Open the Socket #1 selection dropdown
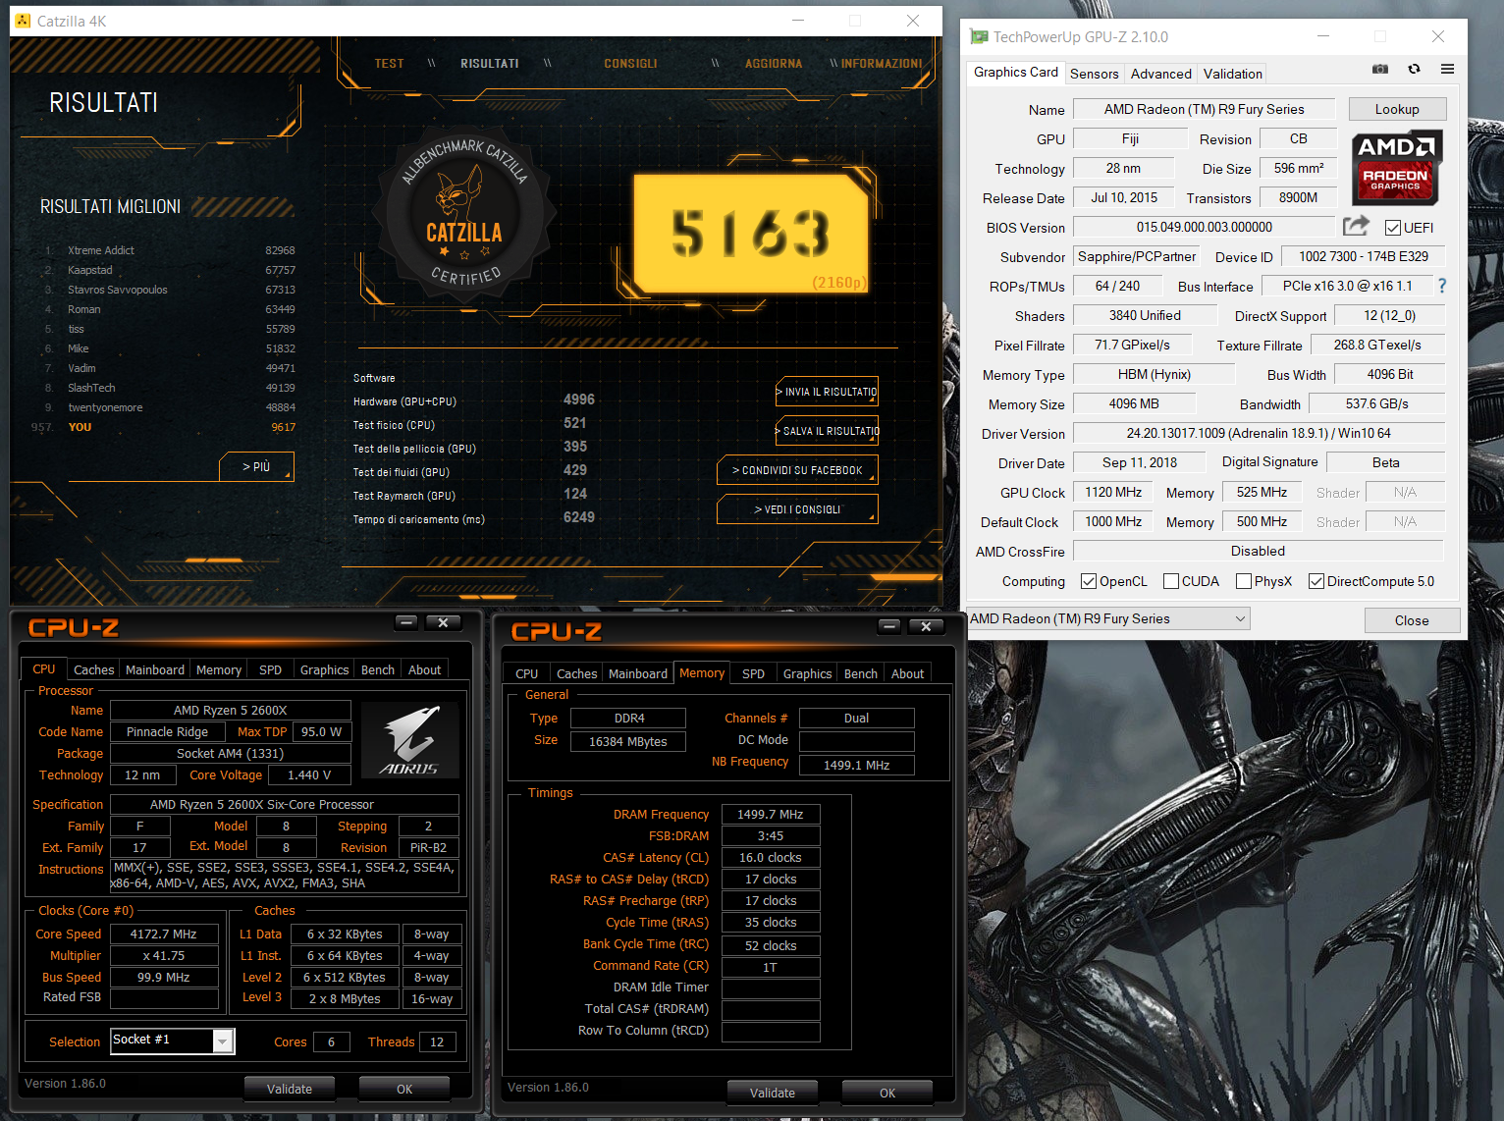The height and width of the screenshot is (1121, 1504). click(x=173, y=1041)
